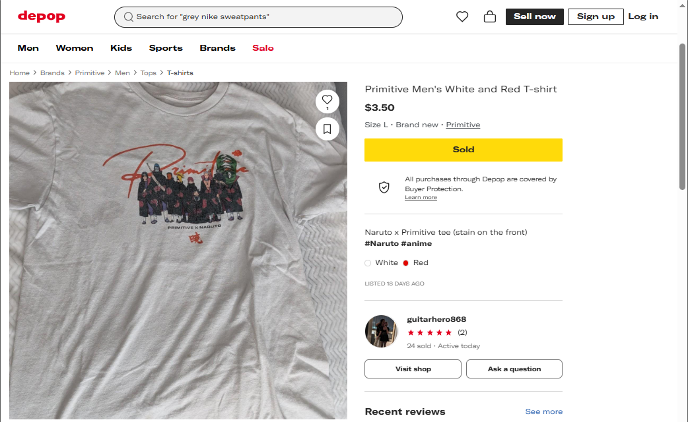The height and width of the screenshot is (422, 688).
Task: Open the shopping bag icon
Action: pyautogui.click(x=490, y=17)
